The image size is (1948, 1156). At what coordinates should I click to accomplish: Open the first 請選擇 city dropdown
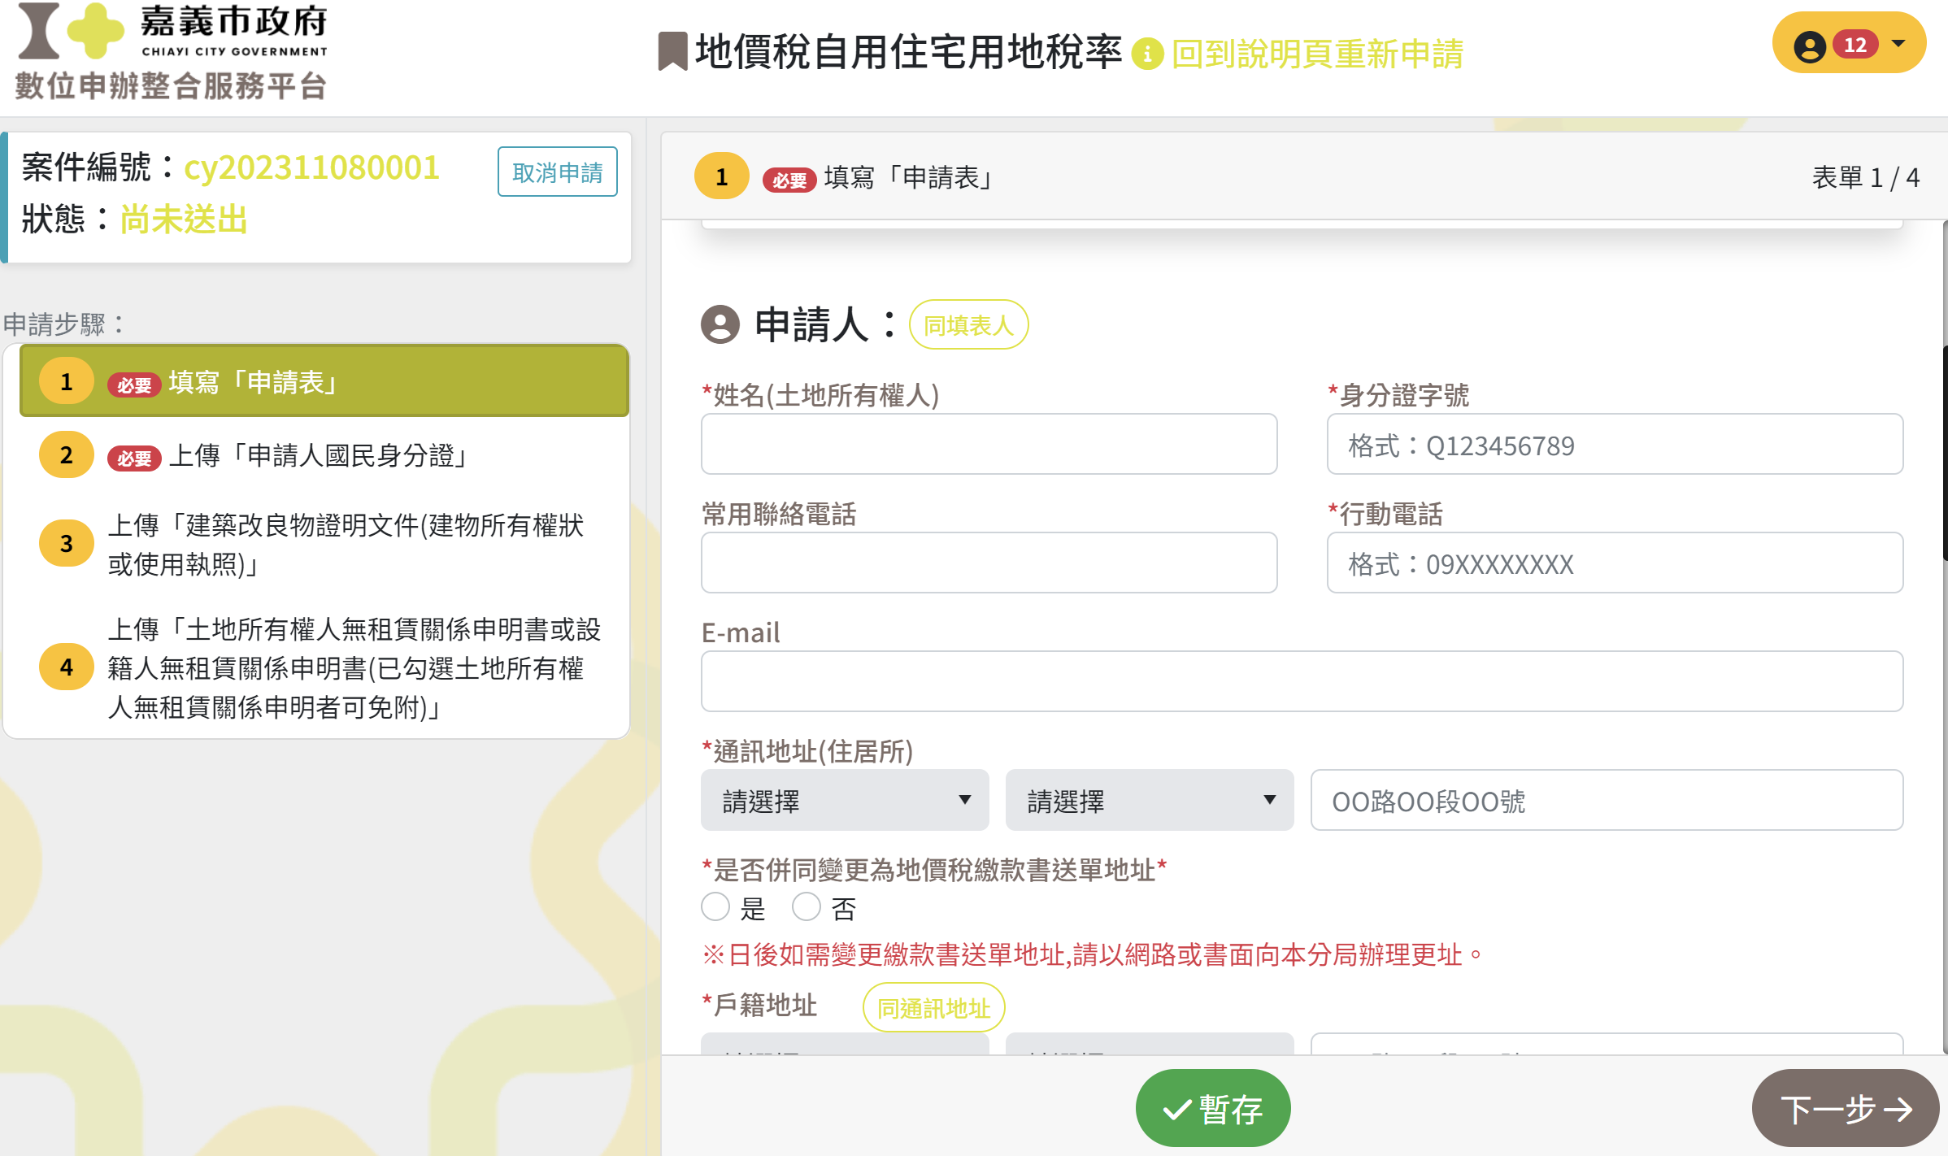tap(845, 801)
